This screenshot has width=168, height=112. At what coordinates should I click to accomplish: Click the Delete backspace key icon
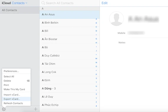(28, 81)
